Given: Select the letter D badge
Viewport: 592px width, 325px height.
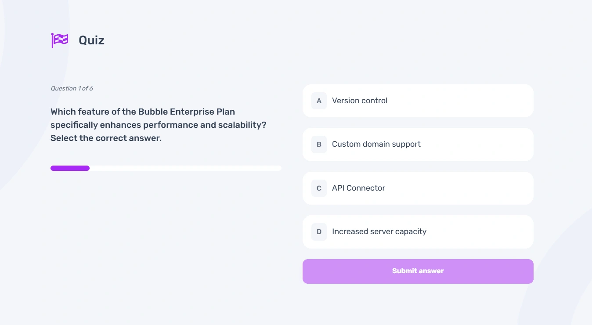Looking at the screenshot, I should (319, 231).
